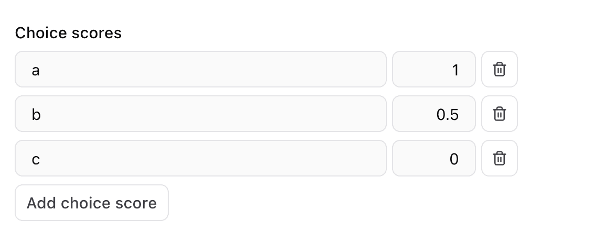607x243 pixels.
Task: Focus the choice name field containing a
Action: (x=200, y=69)
